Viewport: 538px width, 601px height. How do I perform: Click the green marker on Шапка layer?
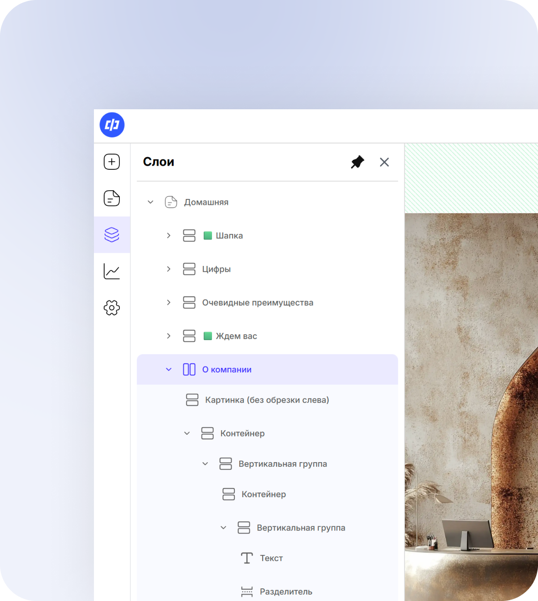[207, 235]
